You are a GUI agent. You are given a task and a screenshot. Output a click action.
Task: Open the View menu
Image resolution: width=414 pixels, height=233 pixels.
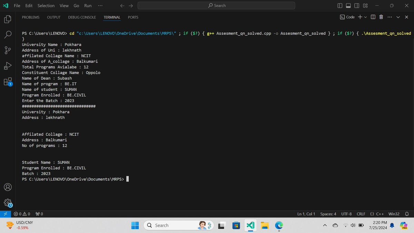tap(64, 6)
